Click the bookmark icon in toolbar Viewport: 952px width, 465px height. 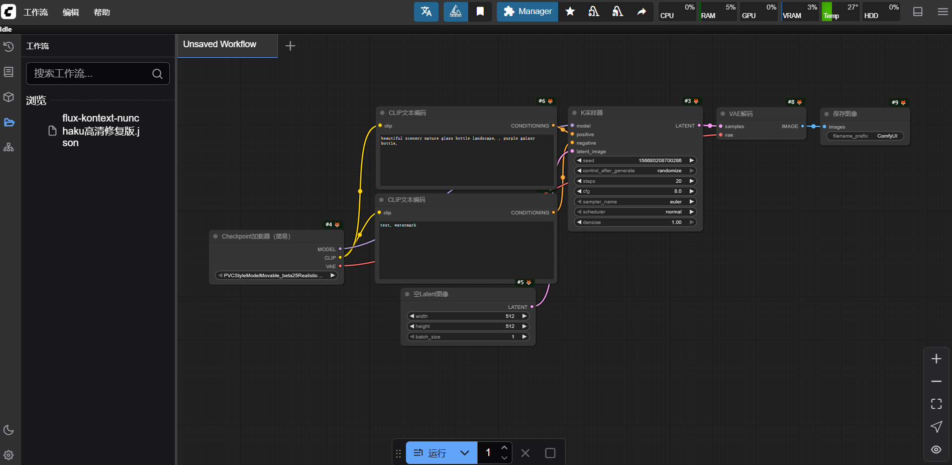(x=480, y=12)
